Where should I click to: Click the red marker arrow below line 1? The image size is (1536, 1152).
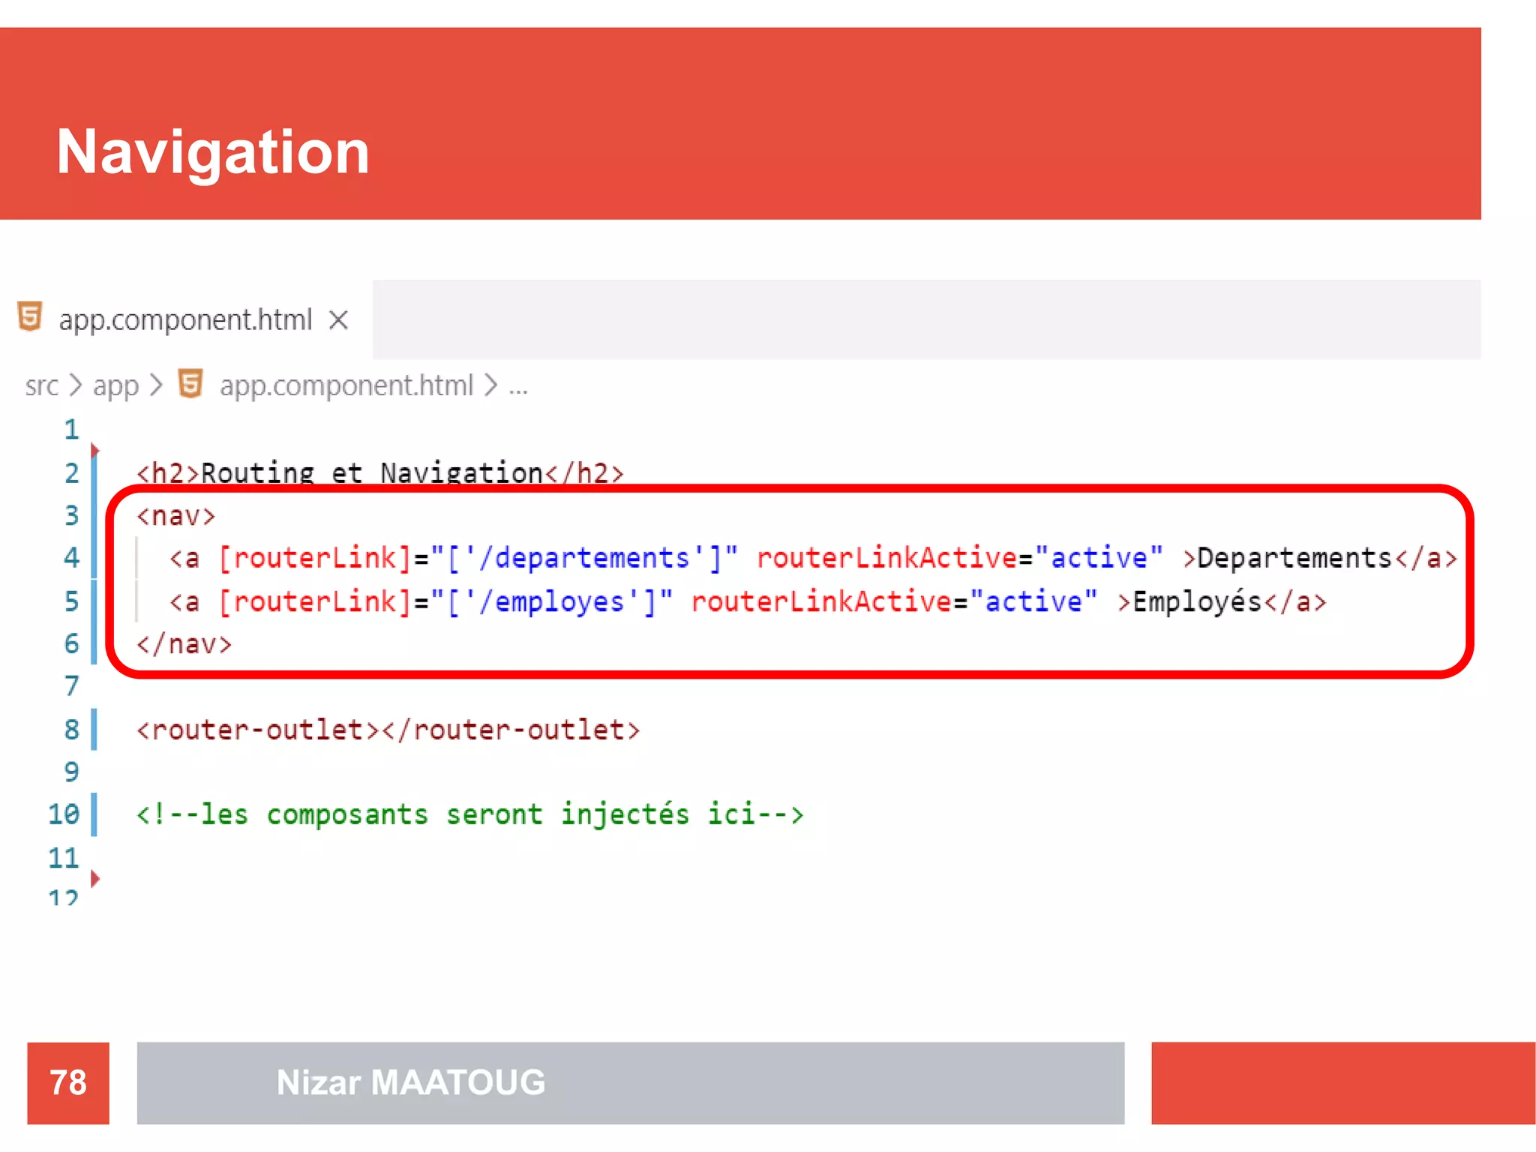(94, 451)
